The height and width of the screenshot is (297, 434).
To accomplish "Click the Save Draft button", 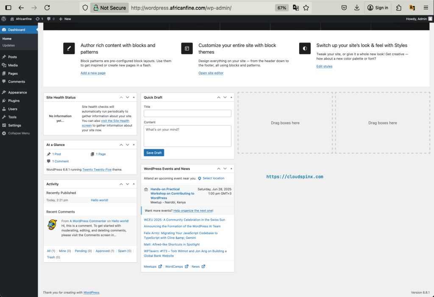I will coord(153,153).
